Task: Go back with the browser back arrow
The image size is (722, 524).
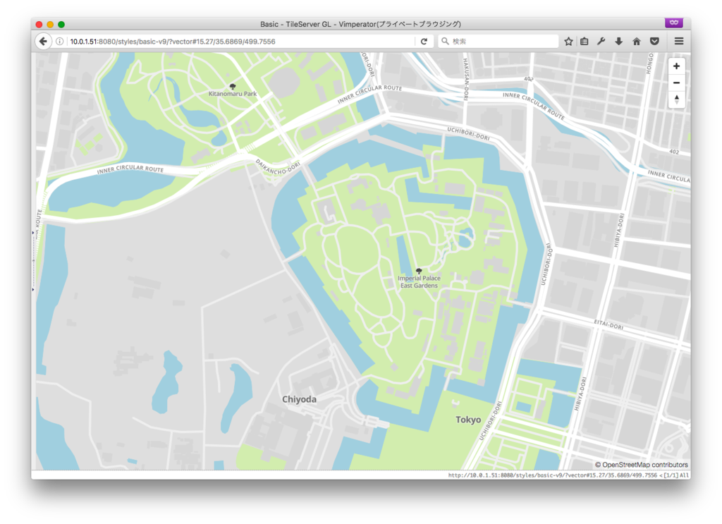Action: (x=43, y=42)
